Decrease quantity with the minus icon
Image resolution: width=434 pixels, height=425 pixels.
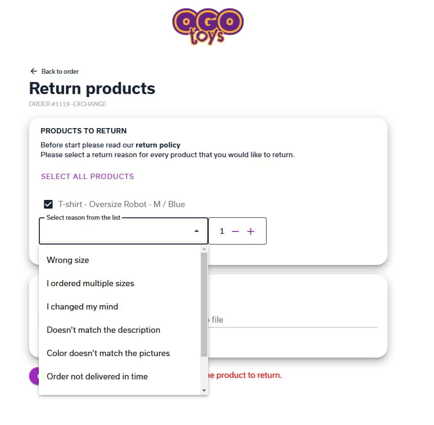coord(235,231)
